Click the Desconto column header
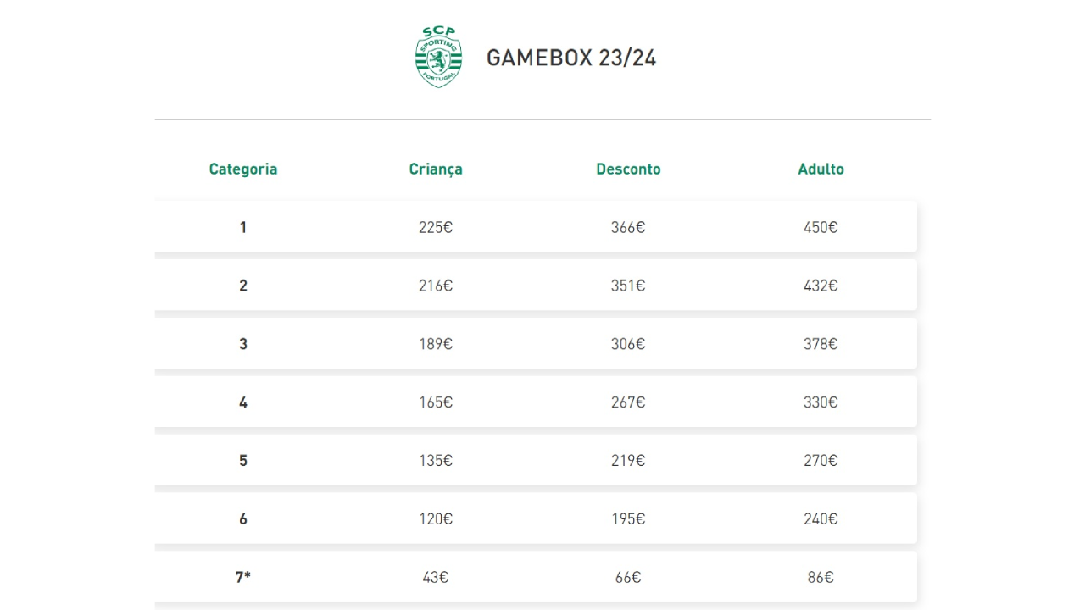This screenshot has width=1085, height=610. [628, 169]
